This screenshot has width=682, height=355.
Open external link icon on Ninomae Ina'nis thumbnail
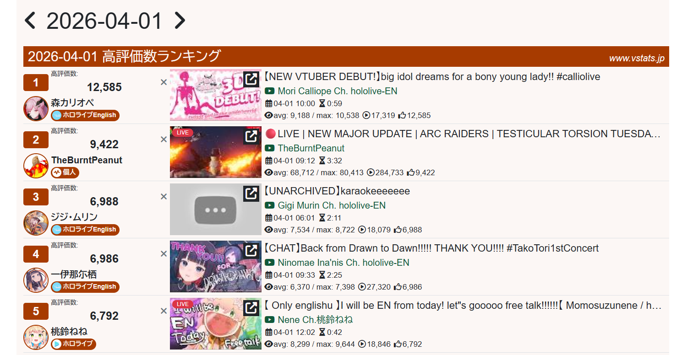[x=251, y=251]
